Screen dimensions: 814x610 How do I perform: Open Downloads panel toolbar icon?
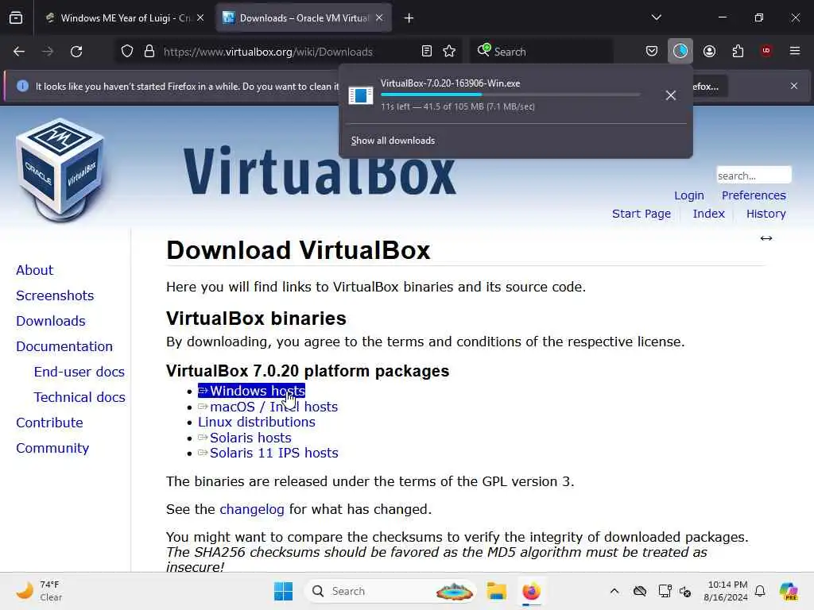[x=680, y=52]
